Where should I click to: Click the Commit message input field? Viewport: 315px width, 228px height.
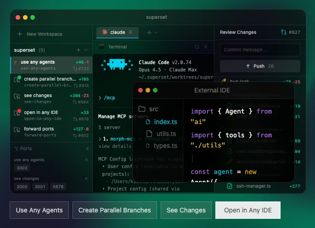(x=260, y=50)
